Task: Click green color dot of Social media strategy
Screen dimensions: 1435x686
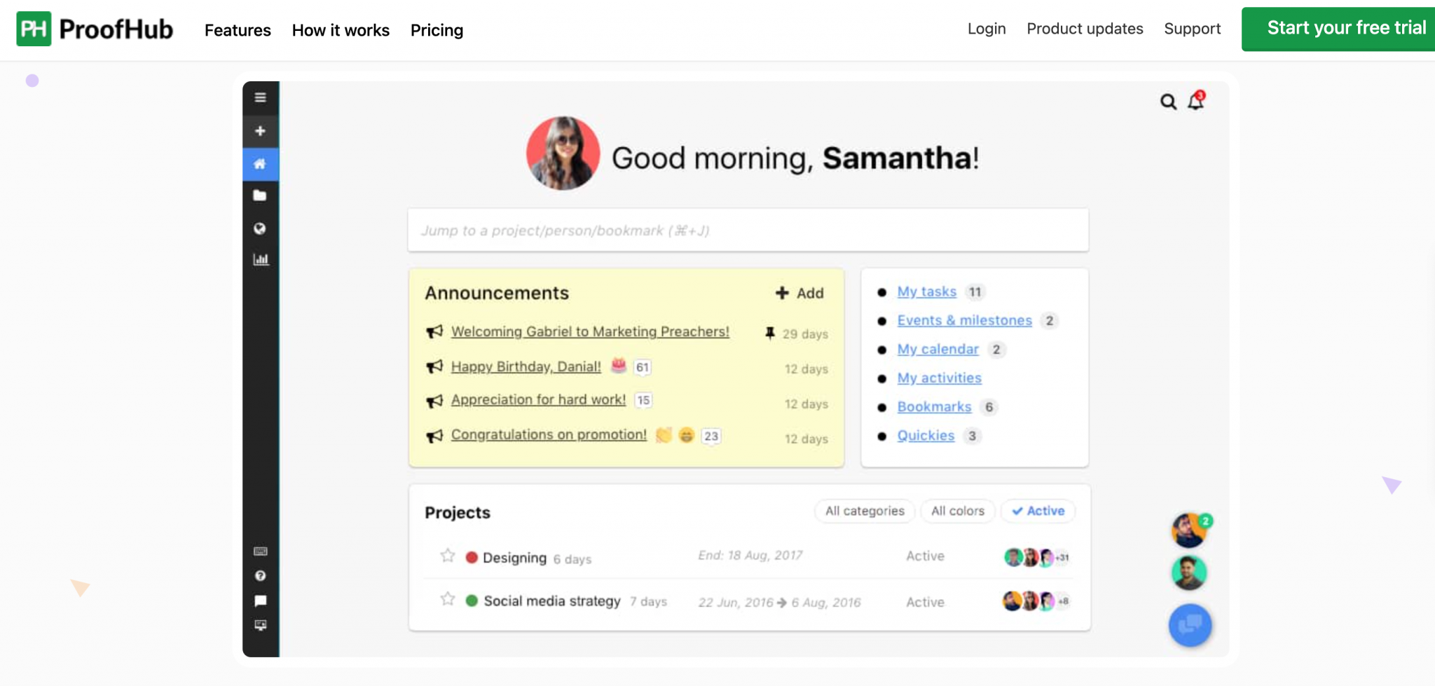Action: (x=472, y=601)
